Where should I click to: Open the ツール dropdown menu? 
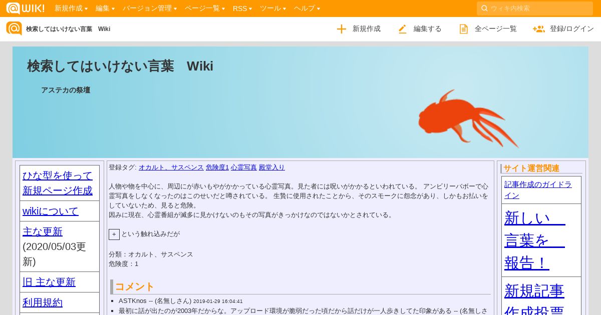click(273, 8)
